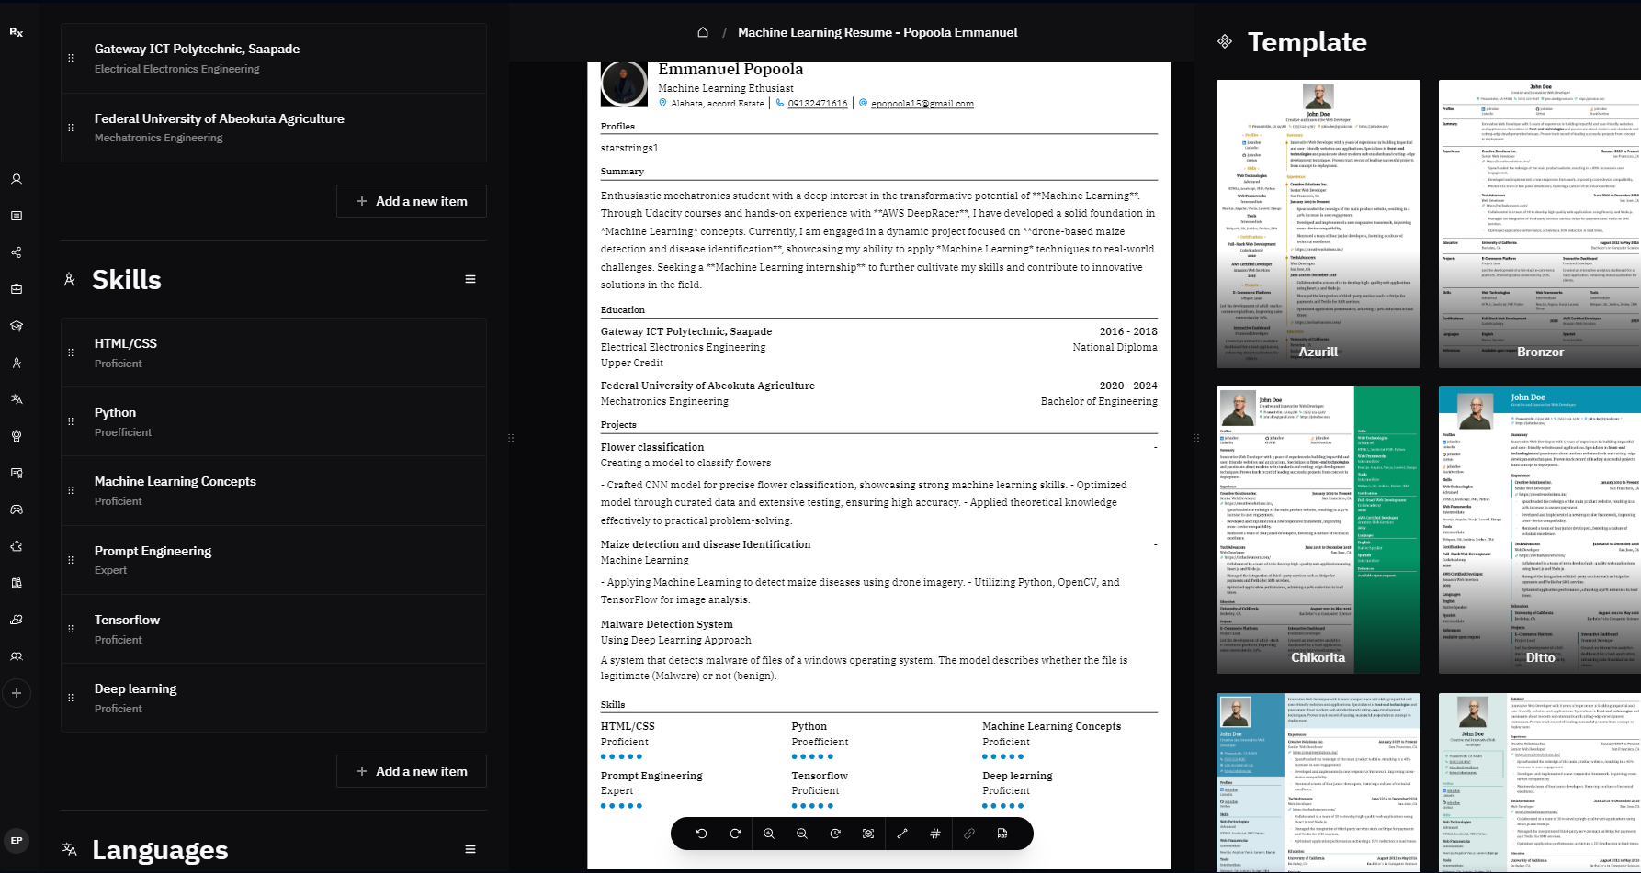Undo the last change from the bottom toolbar
This screenshot has height=873, width=1641.
(x=702, y=834)
